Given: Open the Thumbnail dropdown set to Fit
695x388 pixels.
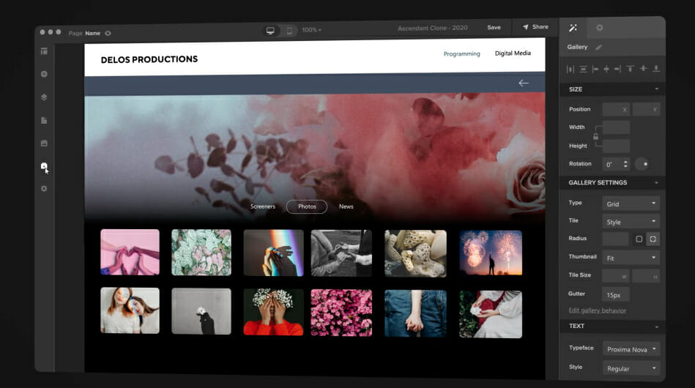Looking at the screenshot, I should 631,258.
